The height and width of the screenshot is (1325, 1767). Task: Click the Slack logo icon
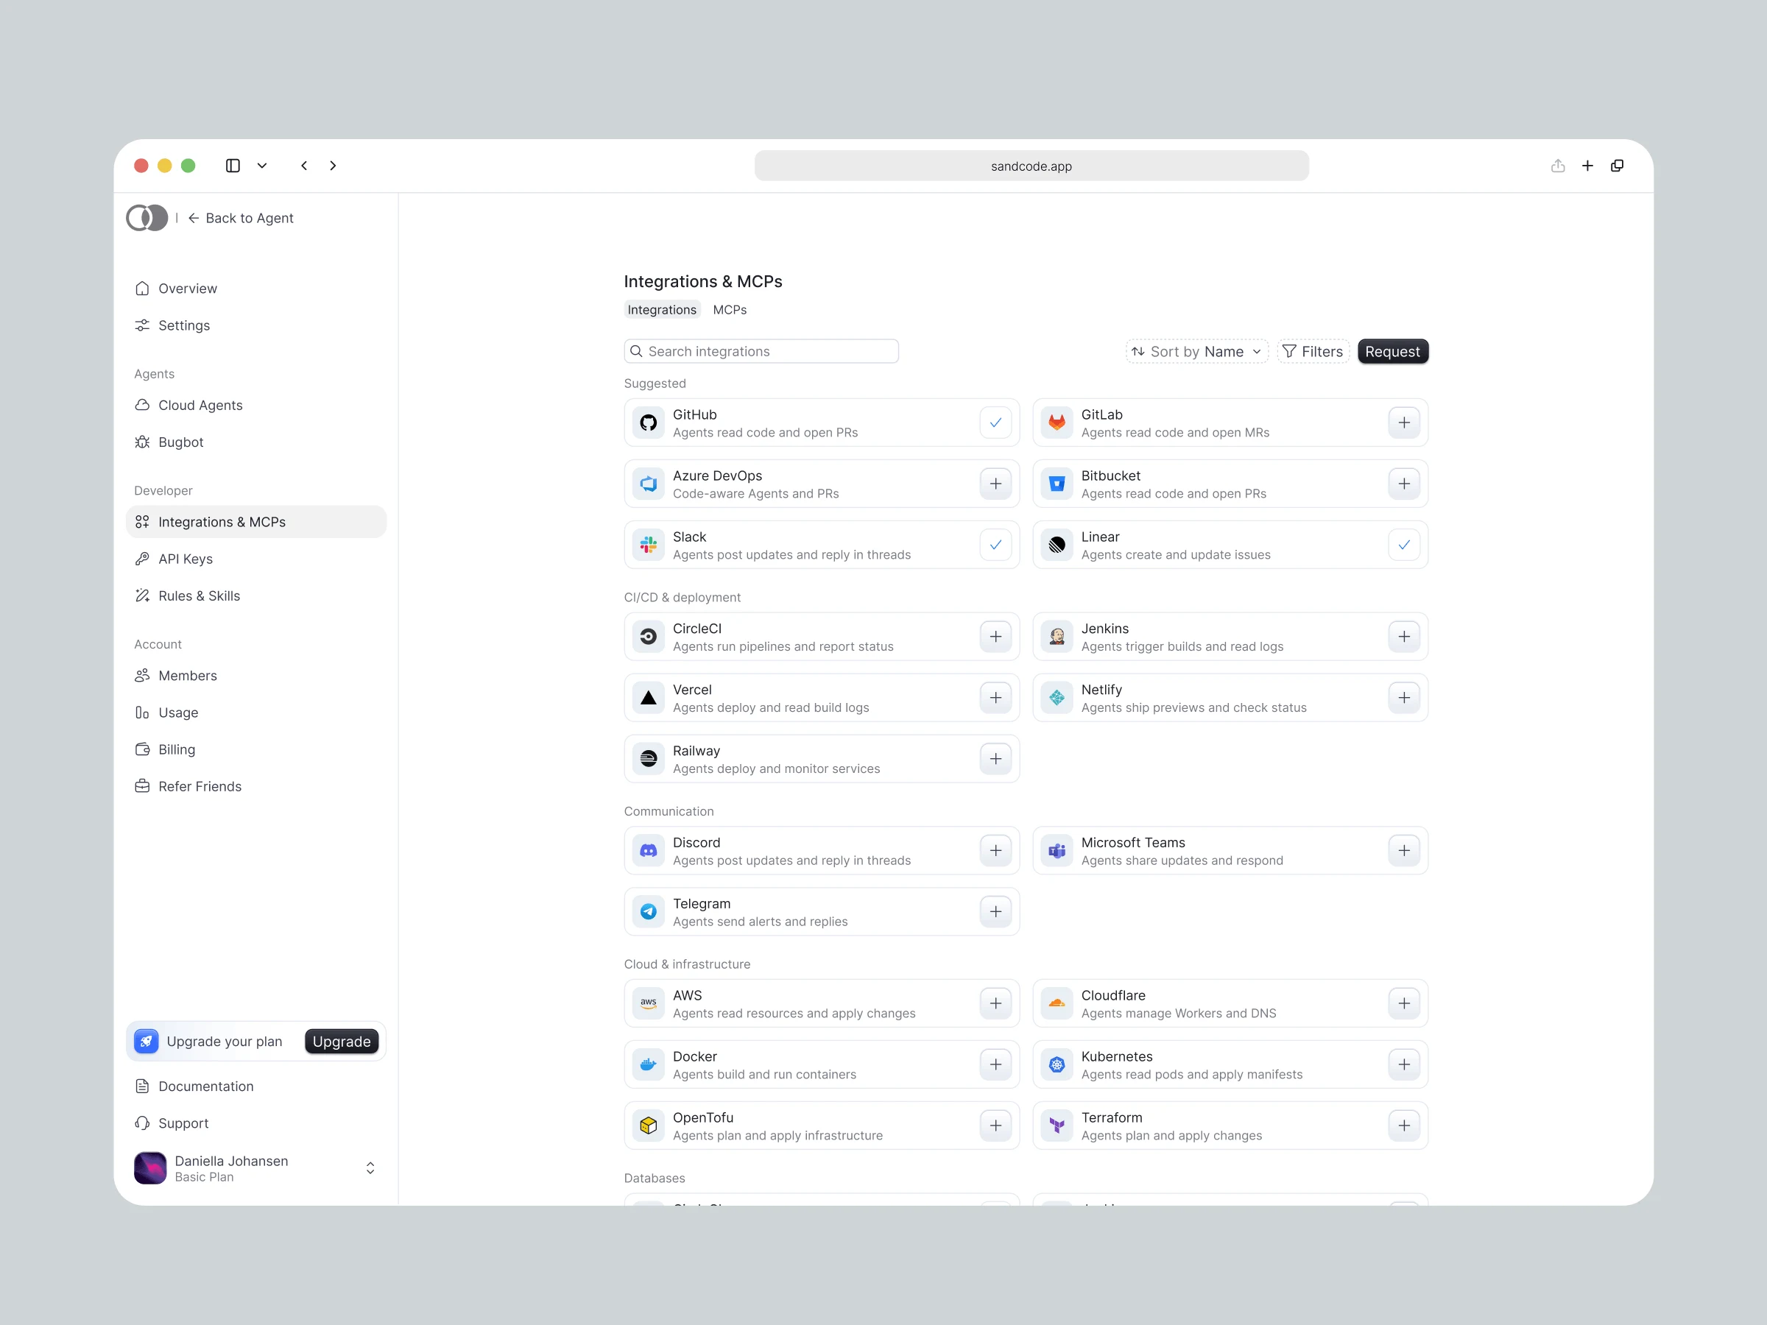point(649,545)
